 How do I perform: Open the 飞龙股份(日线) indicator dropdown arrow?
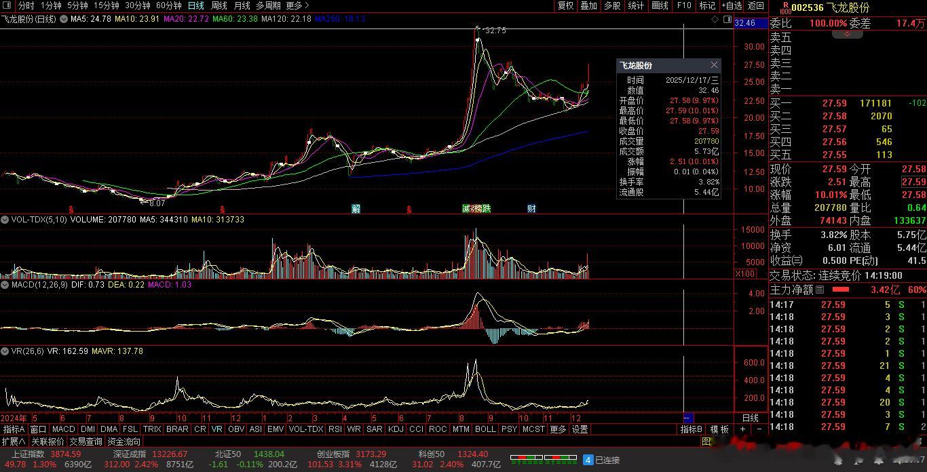[64, 19]
